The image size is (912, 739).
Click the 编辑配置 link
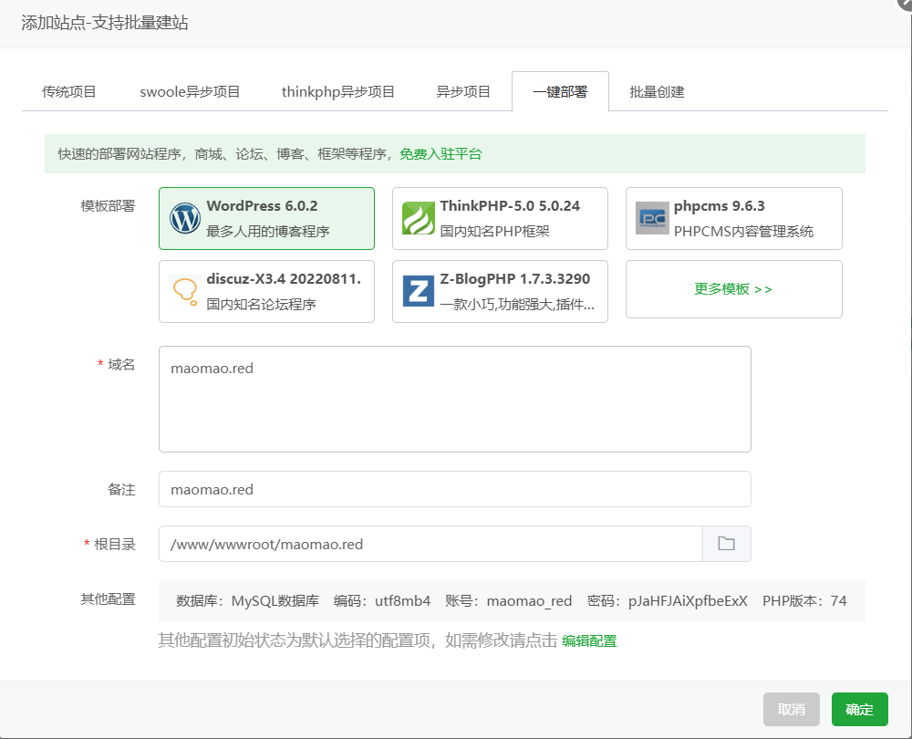589,641
